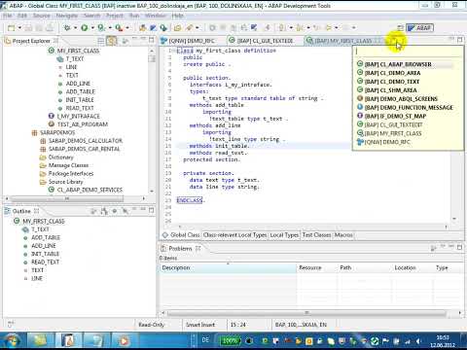Select MY_FIRST_CLASS in Project Explorer tree
This screenshot has width=467, height=350.
(78, 51)
